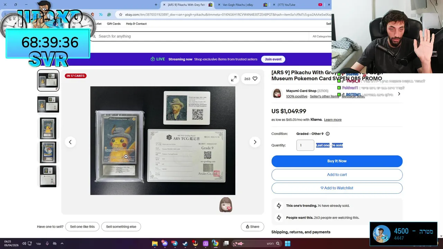
Task: Expand the product image to fullscreen
Action: (234, 79)
